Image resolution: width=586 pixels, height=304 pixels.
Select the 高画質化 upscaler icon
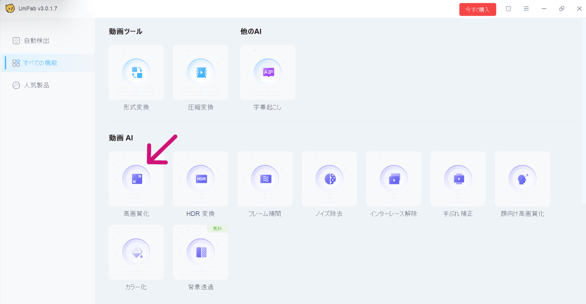136,179
